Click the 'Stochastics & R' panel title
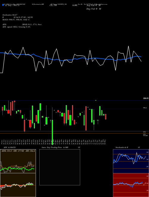The width and height of the screenshot is (149, 197). click(122, 147)
